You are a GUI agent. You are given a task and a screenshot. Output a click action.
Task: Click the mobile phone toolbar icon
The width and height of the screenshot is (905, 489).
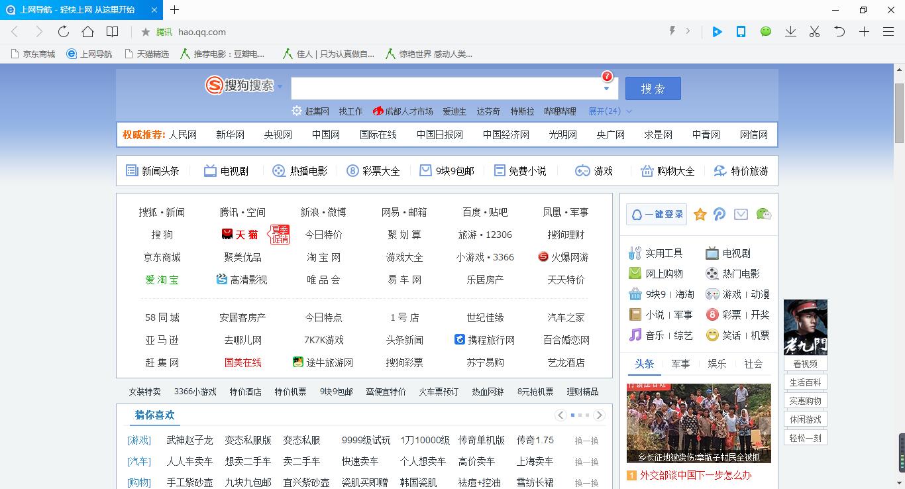[741, 32]
